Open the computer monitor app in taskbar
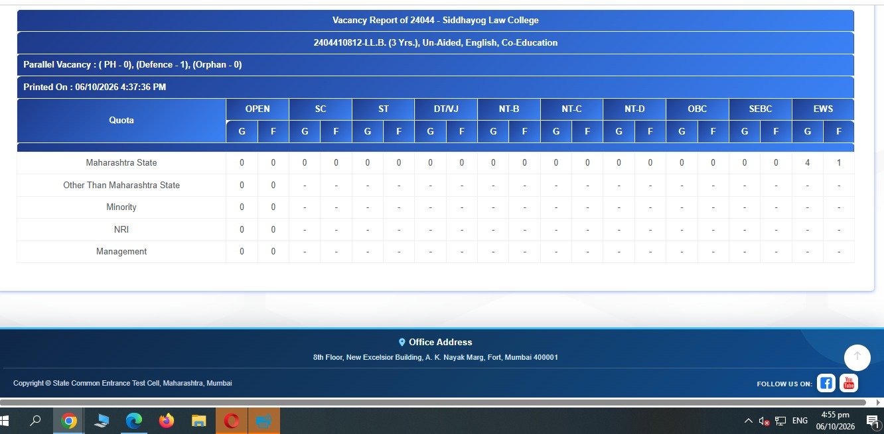The width and height of the screenshot is (884, 434). coord(102,421)
